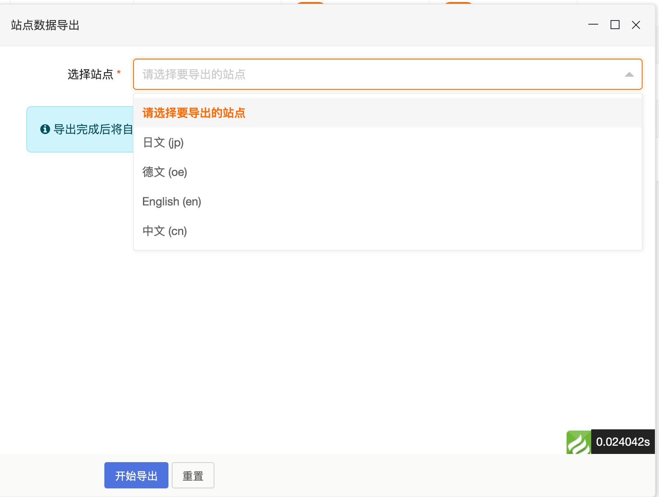The image size is (659, 497).
Task: Select 德文 (oe) from the dropdown list
Action: click(164, 172)
